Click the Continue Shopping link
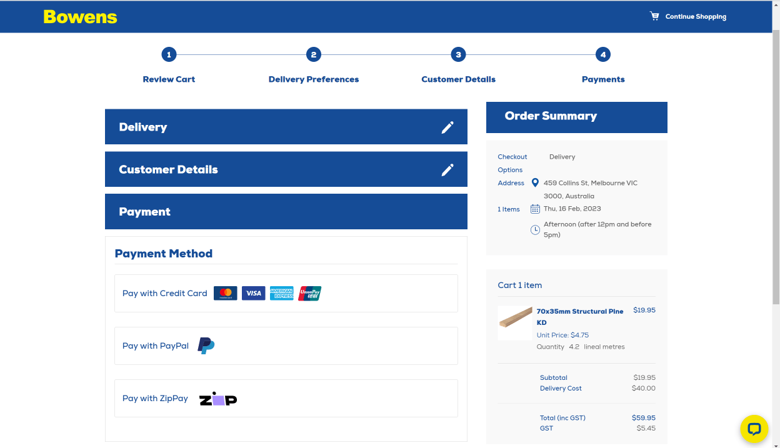 pos(695,16)
